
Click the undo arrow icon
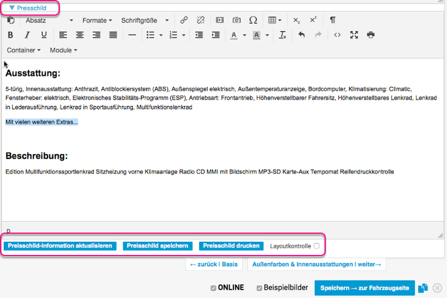(302, 35)
